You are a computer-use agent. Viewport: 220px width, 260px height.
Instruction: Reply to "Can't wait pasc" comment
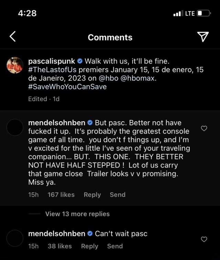(89, 246)
